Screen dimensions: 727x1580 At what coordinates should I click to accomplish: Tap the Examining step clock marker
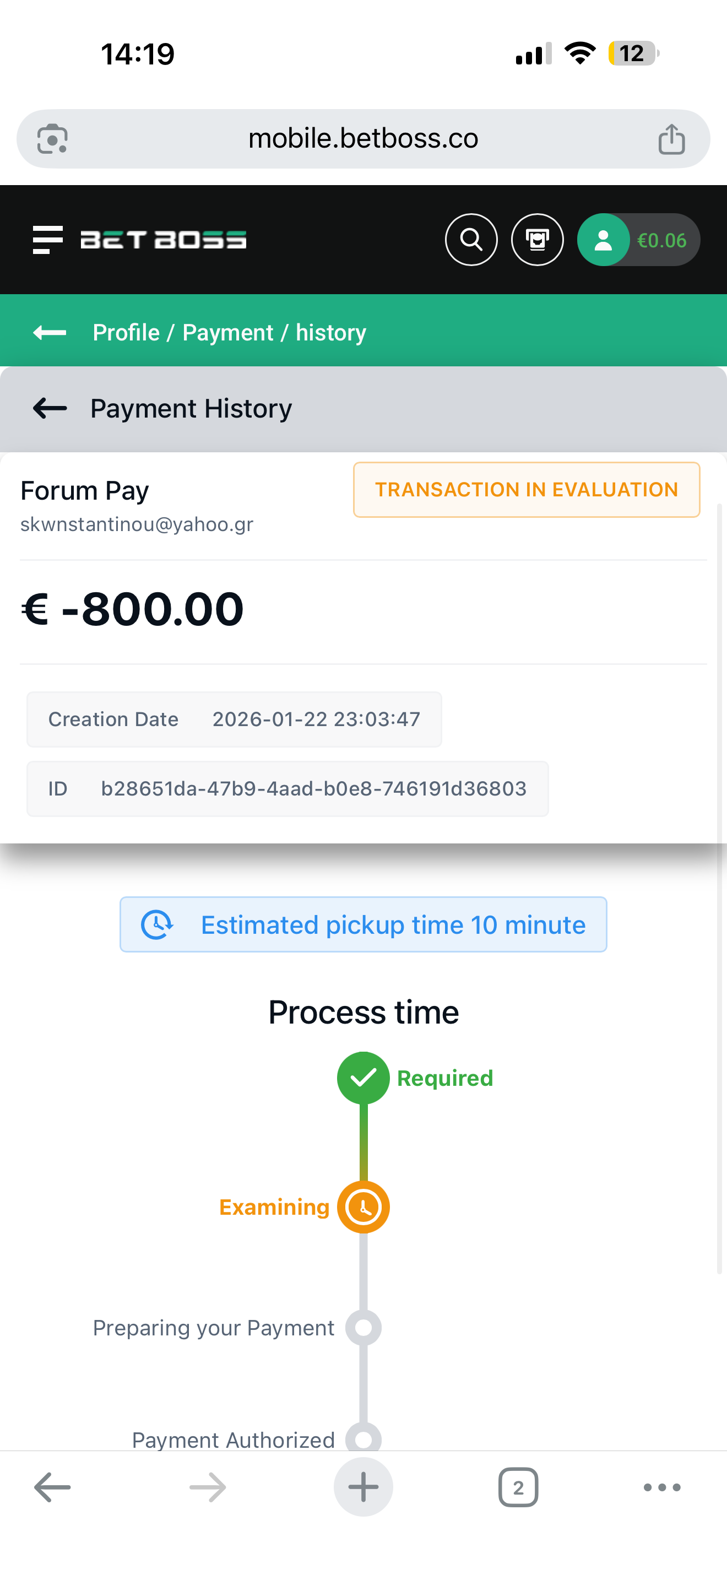[x=363, y=1207]
